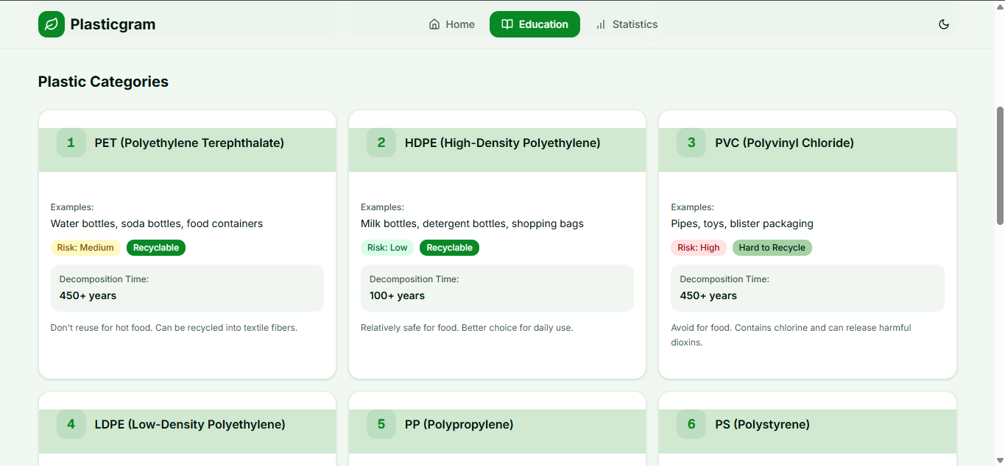The height and width of the screenshot is (466, 1005).
Task: Select the PS (Polystyrene) heading
Action: pos(762,425)
